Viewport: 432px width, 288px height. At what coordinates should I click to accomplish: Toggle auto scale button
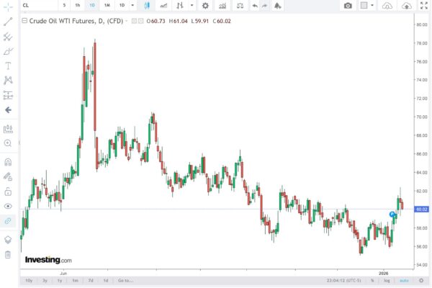click(x=404, y=281)
